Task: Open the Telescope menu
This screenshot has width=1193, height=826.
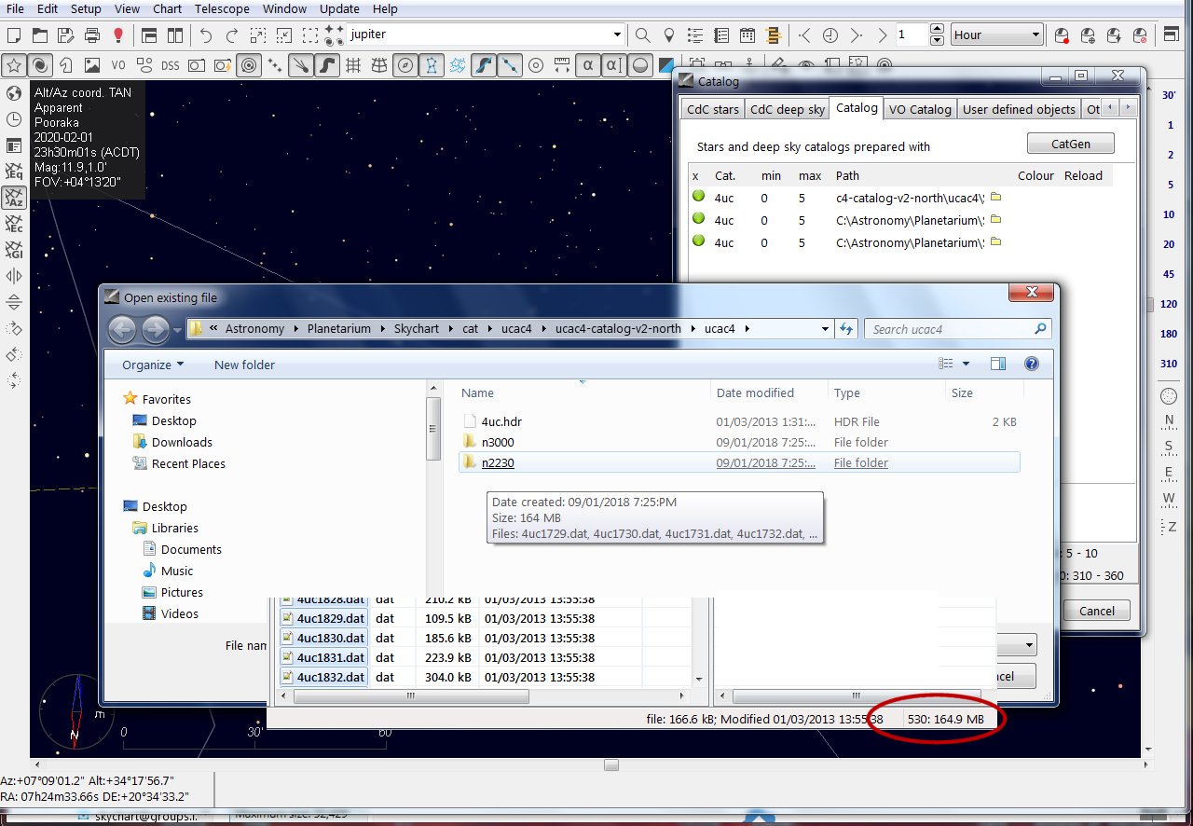Action: tap(222, 8)
